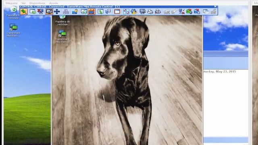Click the computer with checkmark and red X icon

[182, 12]
